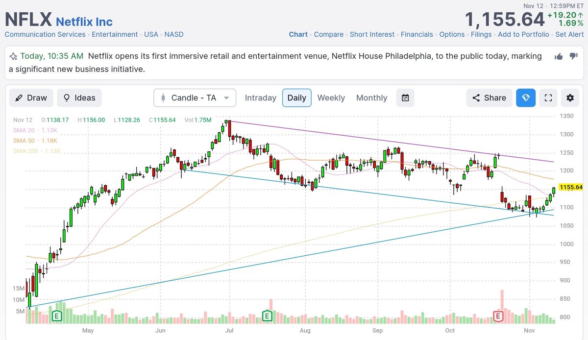Click the +19.20 price change value
The width and height of the screenshot is (588, 340).
pyautogui.click(x=566, y=15)
